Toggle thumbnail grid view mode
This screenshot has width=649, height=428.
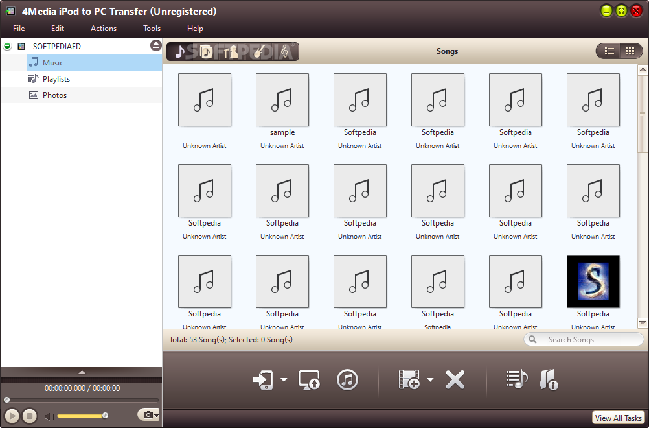(630, 51)
